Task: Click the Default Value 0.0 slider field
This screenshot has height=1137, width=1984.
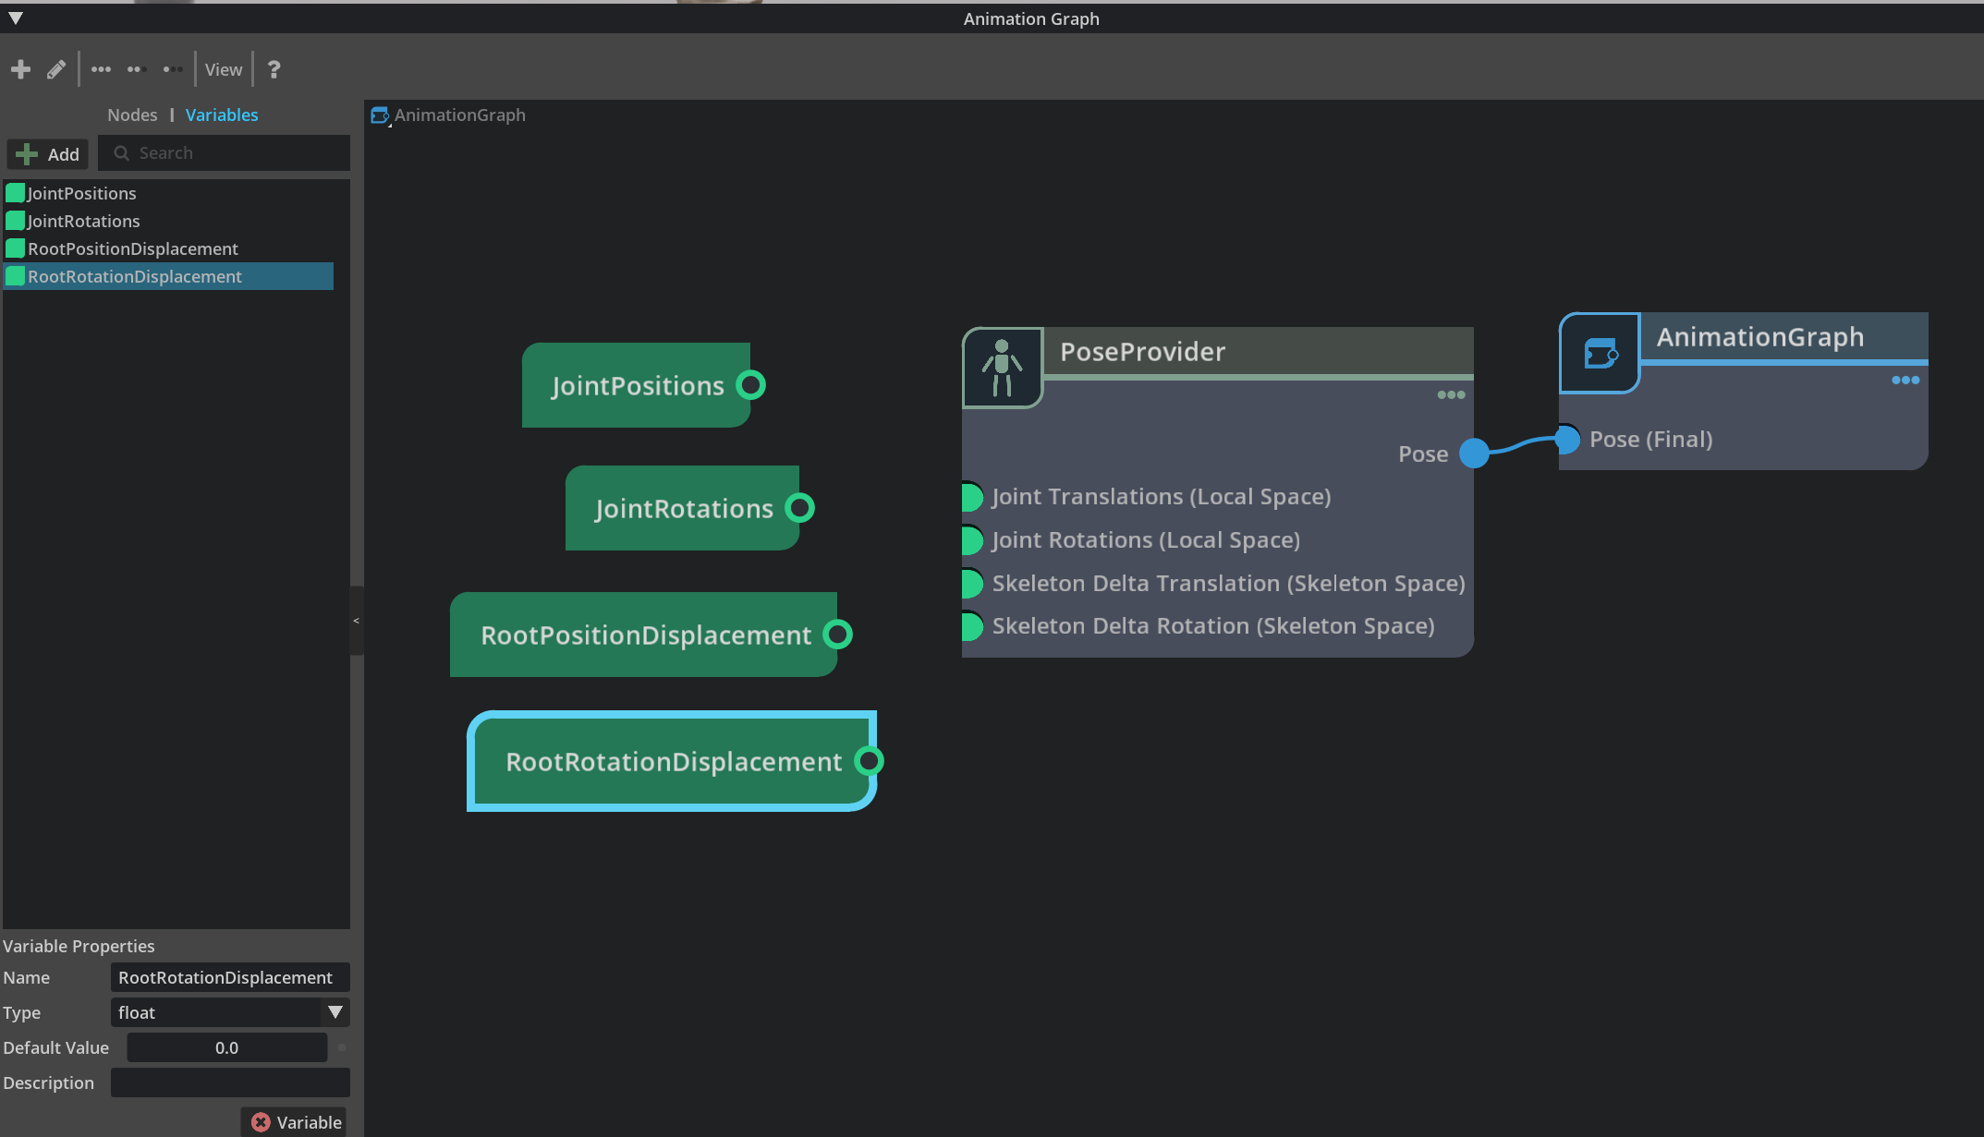Action: (x=226, y=1047)
